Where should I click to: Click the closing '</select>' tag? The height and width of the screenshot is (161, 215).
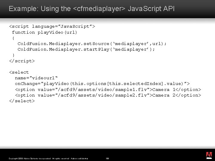(x=22, y=101)
